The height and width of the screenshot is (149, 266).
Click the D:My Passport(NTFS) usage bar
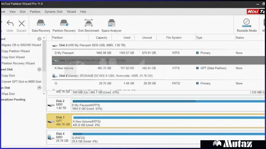[x=168, y=101]
